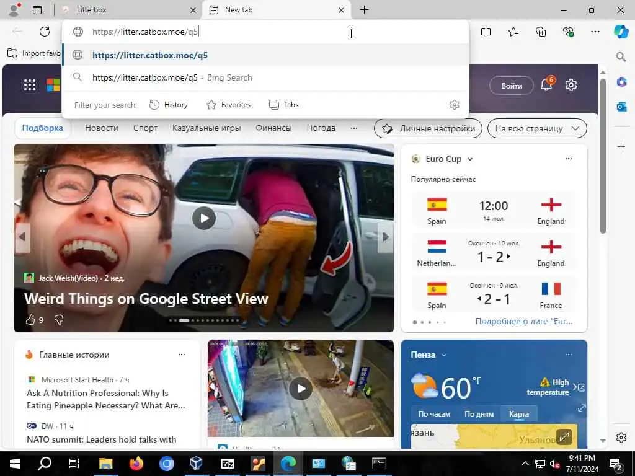Image resolution: width=635 pixels, height=476 pixels.
Task: Open the Collections icon in toolbar
Action: pyautogui.click(x=541, y=32)
